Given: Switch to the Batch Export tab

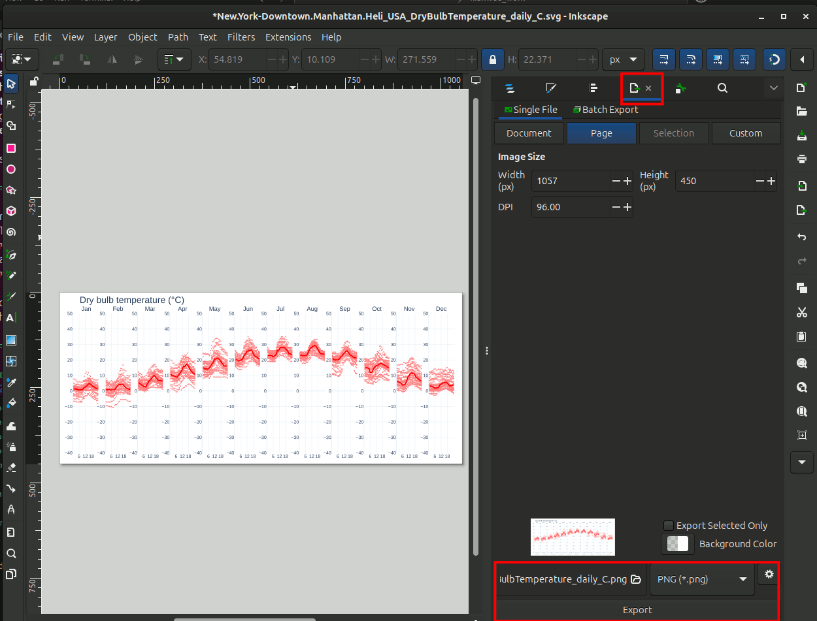Looking at the screenshot, I should click(605, 110).
